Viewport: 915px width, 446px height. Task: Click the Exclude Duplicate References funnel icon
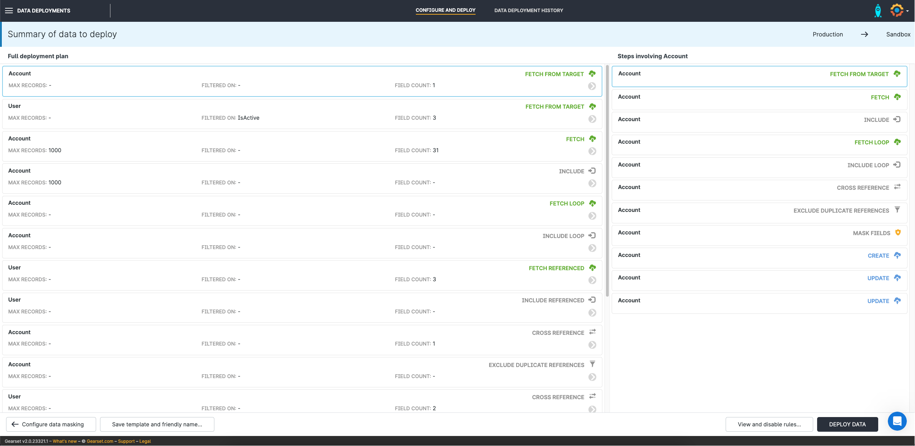(897, 210)
